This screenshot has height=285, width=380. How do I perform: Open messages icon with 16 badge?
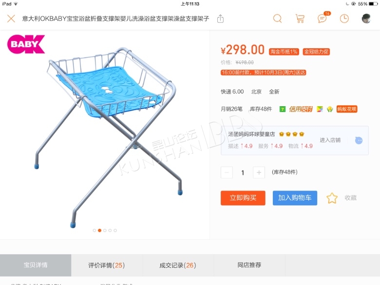pyautogui.click(x=323, y=18)
